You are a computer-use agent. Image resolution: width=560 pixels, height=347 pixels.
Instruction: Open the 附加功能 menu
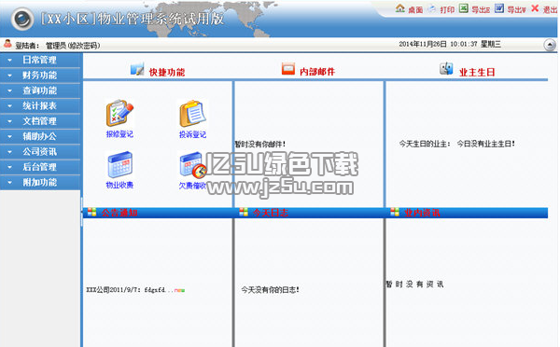click(40, 183)
